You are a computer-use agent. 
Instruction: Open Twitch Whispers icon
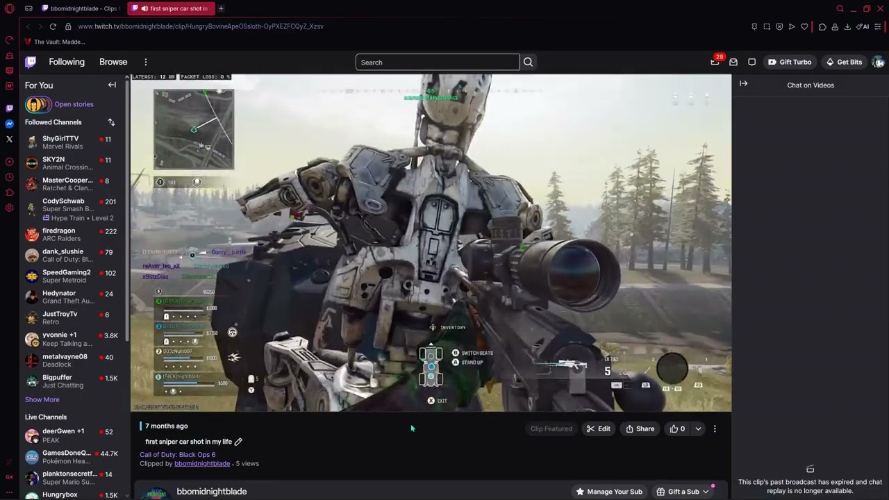tap(751, 62)
